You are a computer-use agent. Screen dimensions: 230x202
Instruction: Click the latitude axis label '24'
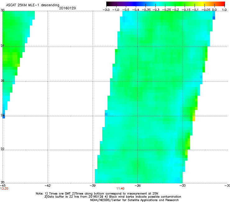click(x=2, y=115)
